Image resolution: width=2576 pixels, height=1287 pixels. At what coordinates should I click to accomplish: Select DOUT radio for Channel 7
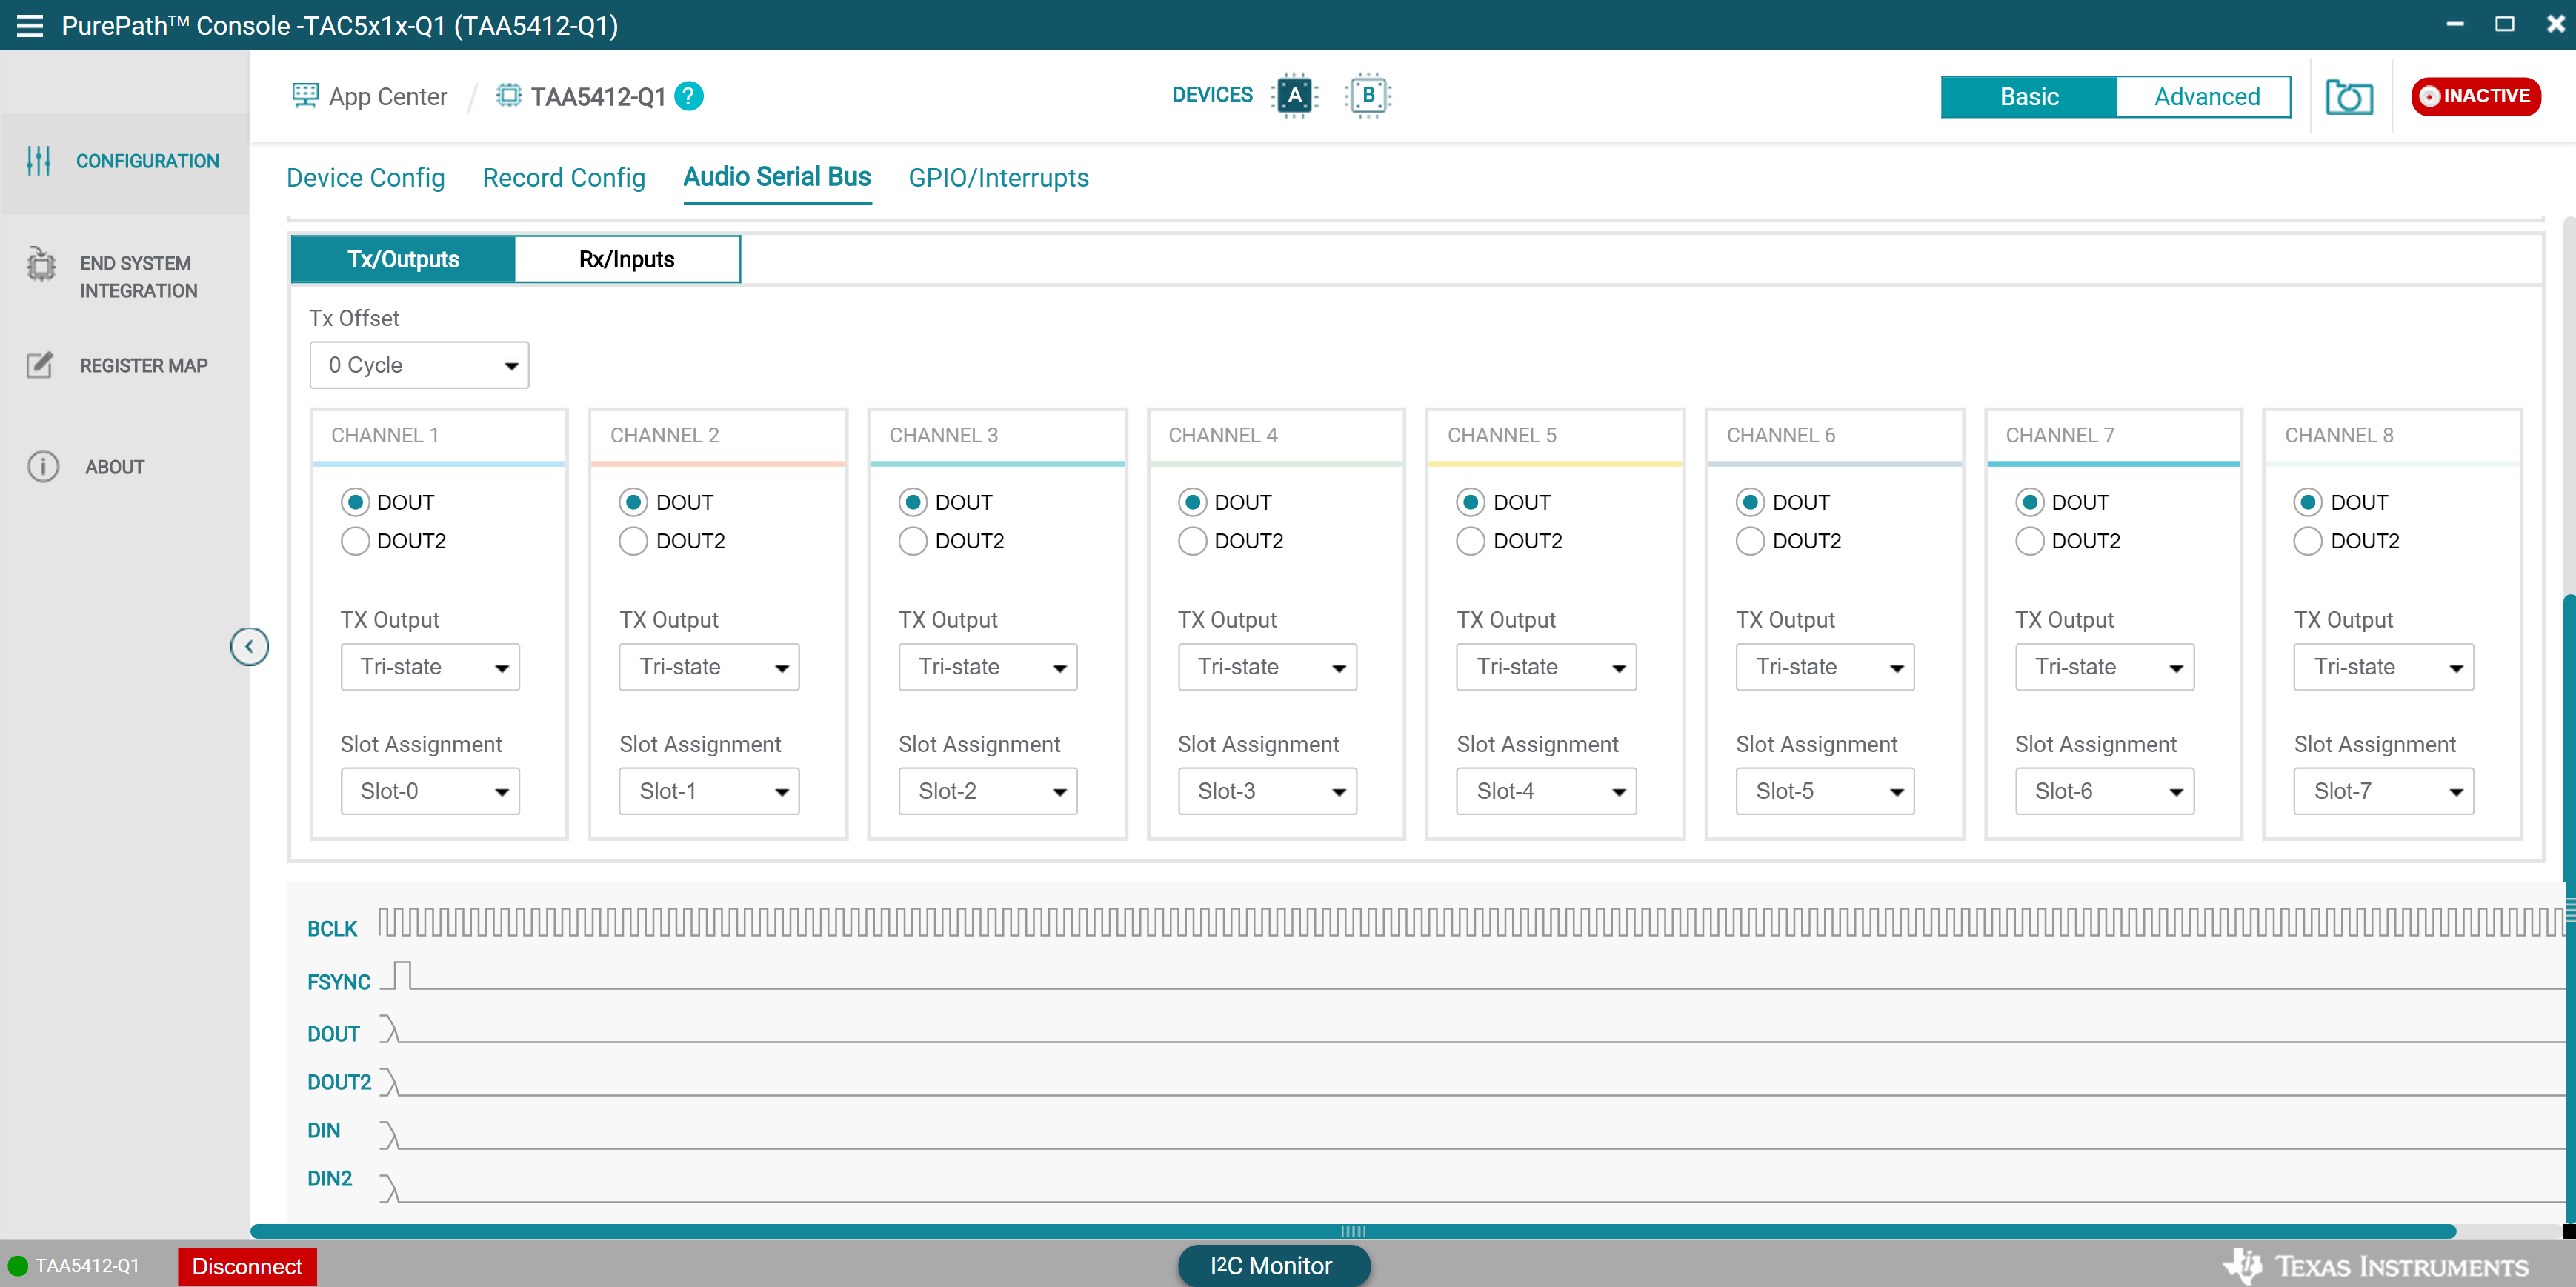[2029, 502]
